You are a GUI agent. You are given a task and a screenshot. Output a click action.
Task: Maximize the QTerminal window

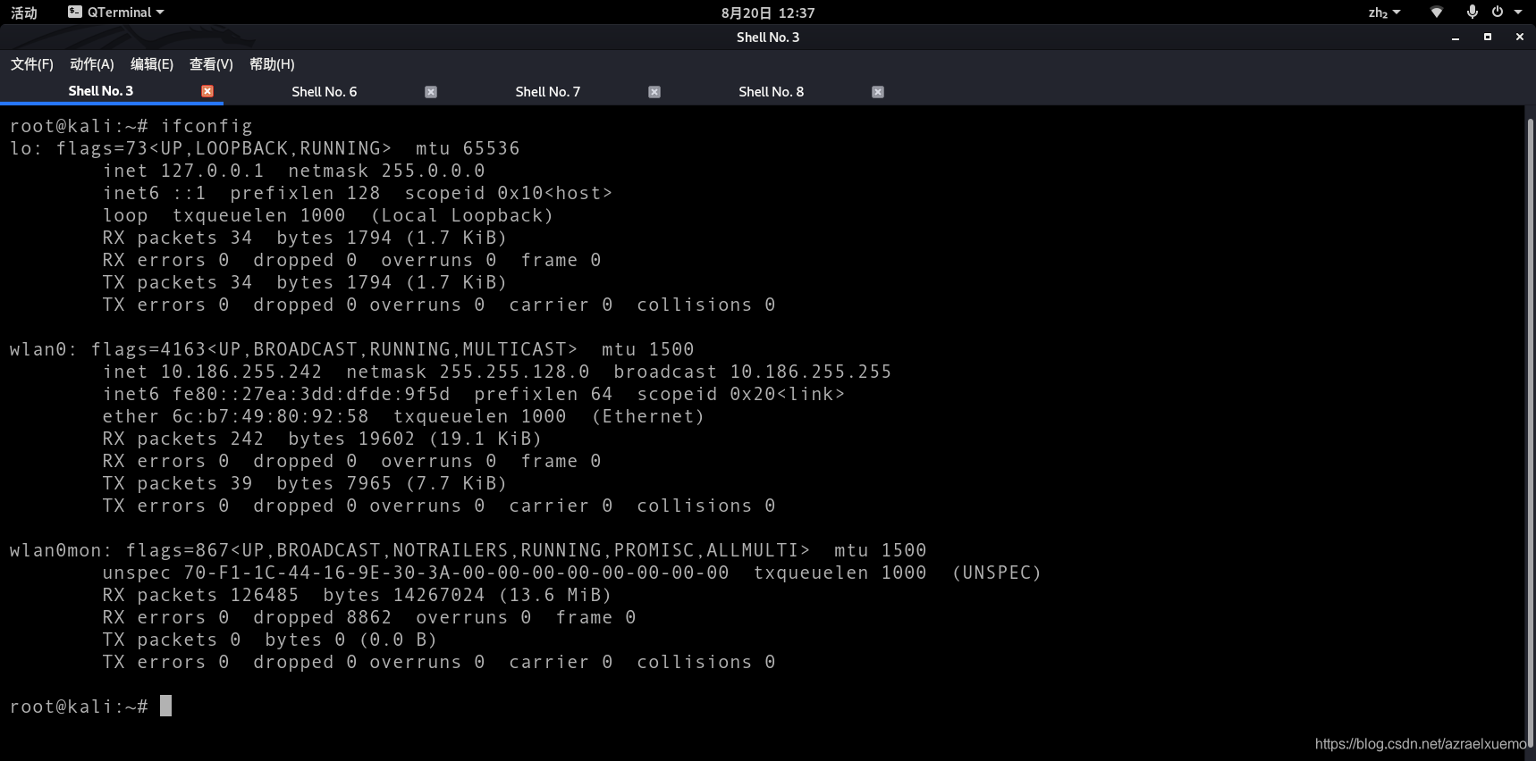click(1488, 37)
